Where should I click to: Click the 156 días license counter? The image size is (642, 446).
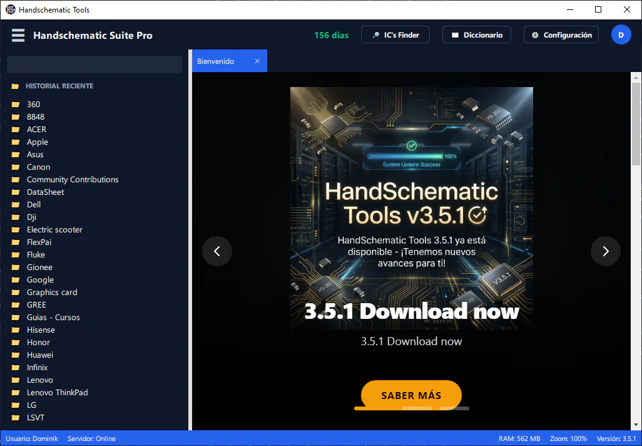coord(332,35)
